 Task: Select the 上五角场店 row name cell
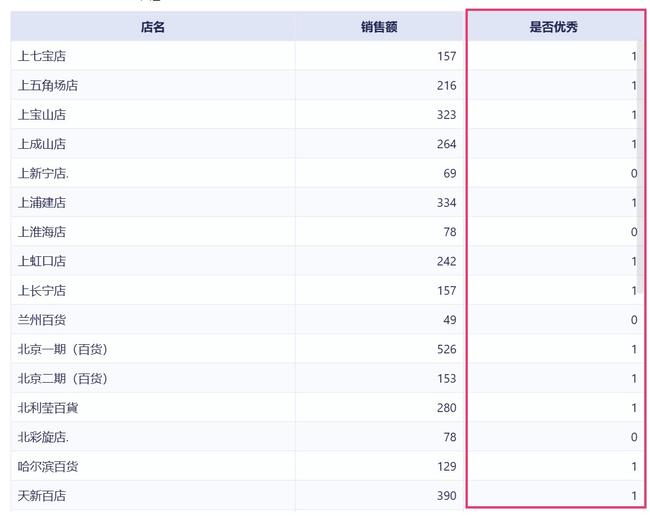coord(152,86)
